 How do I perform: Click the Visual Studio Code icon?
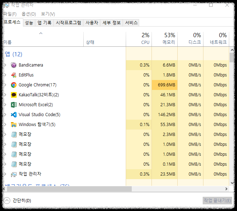click(x=14, y=115)
